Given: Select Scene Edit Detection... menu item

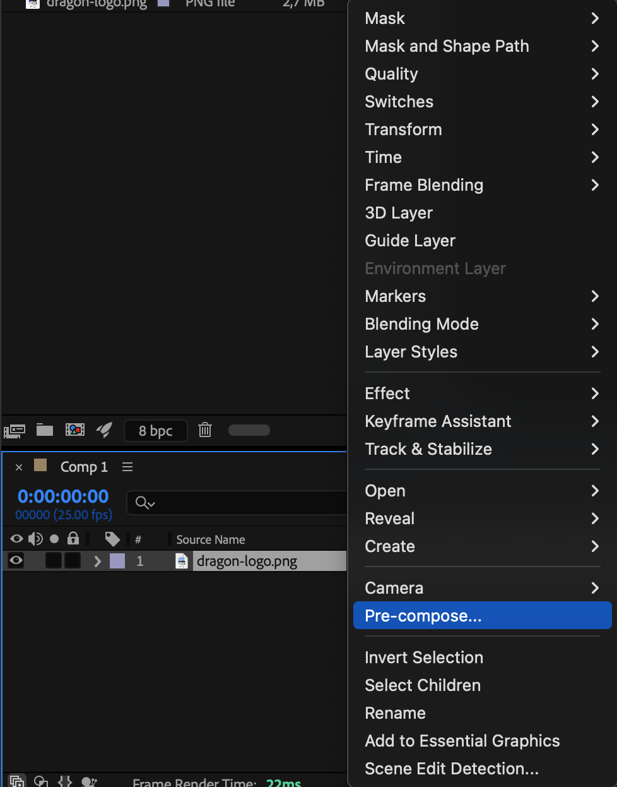Looking at the screenshot, I should 482,769.
